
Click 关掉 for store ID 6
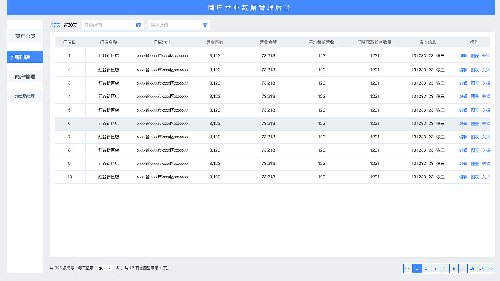click(486, 124)
